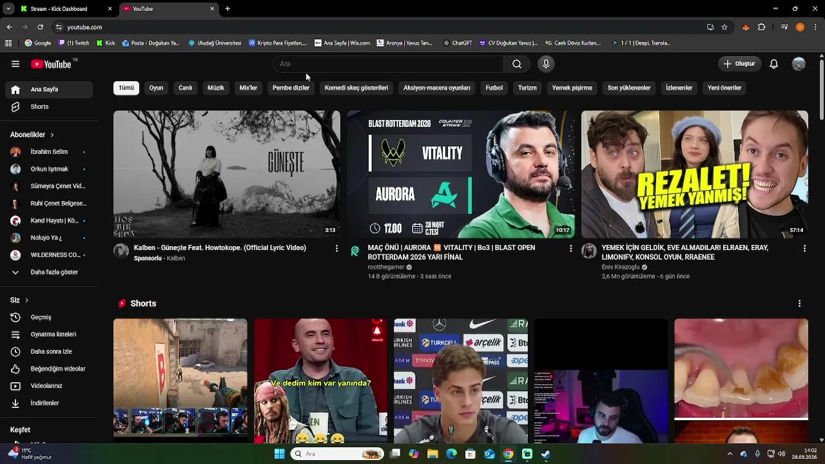Open Beğendiğim videolar in the sidebar
This screenshot has height=464, width=825.
tap(49, 369)
